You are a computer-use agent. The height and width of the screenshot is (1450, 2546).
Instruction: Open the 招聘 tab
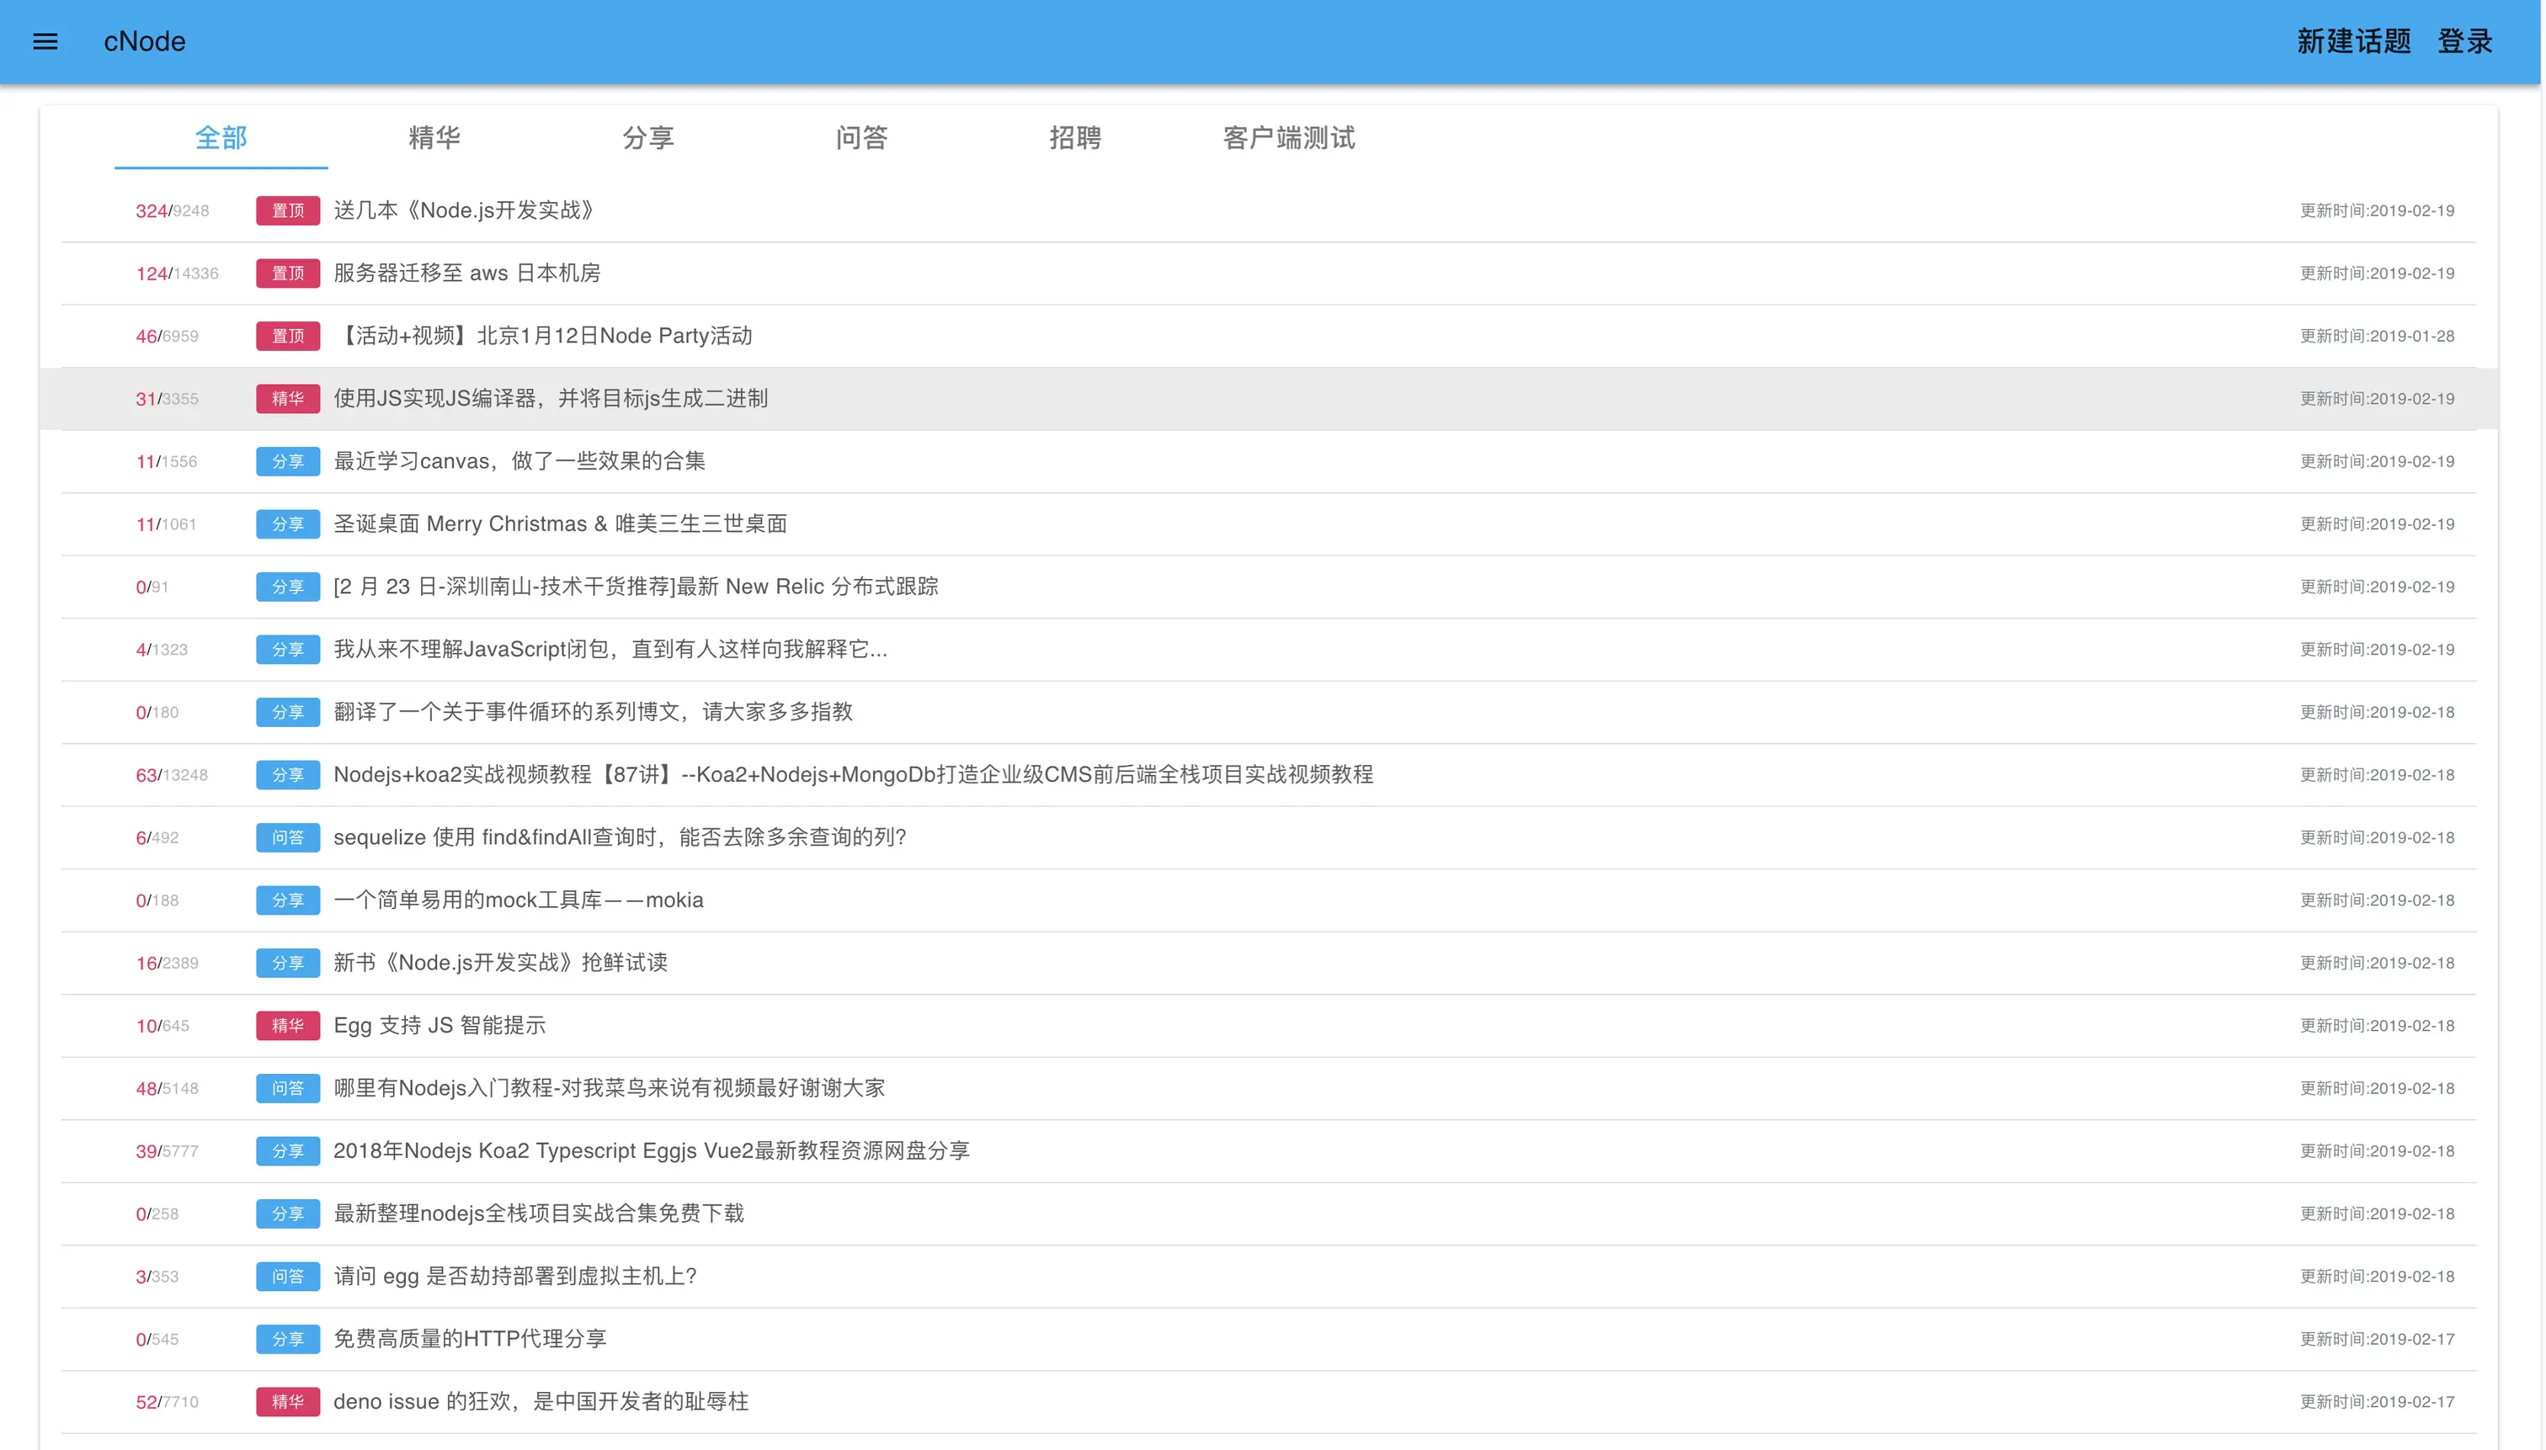[x=1075, y=137]
